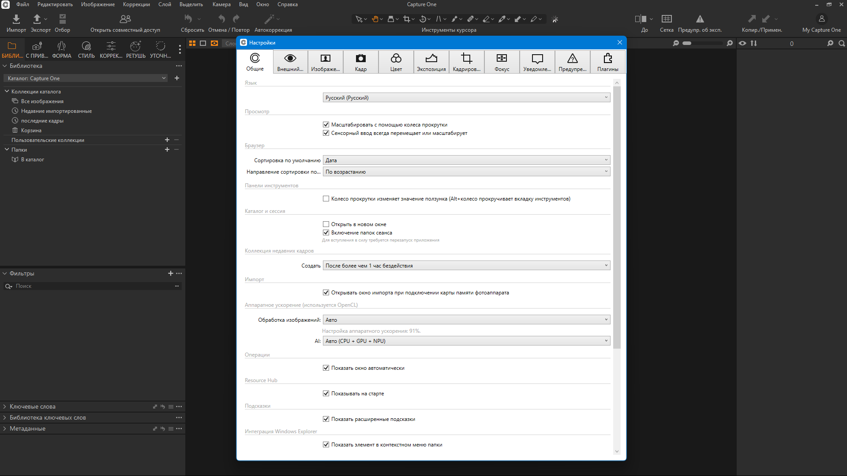Click the Автокоррекция magic wand icon
Image resolution: width=847 pixels, height=476 pixels.
(269, 19)
